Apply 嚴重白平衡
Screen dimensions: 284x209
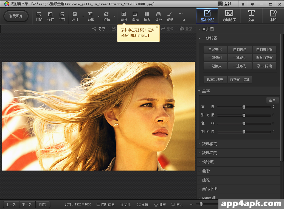(x=265, y=58)
